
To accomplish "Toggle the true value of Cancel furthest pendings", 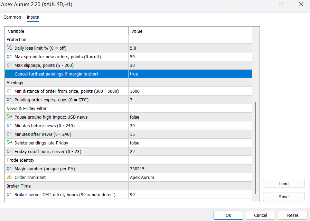I will click(190, 74).
